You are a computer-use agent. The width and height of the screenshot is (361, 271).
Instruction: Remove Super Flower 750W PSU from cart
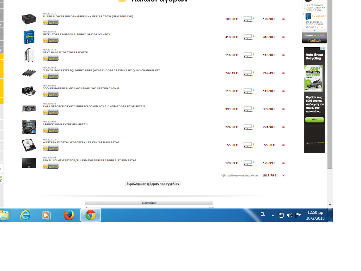(283, 19)
